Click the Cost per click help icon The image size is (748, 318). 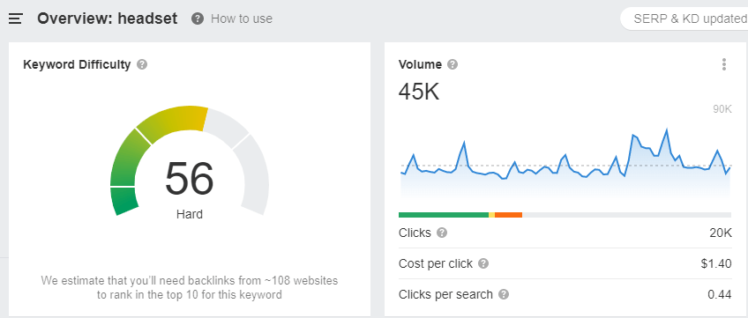click(x=483, y=263)
